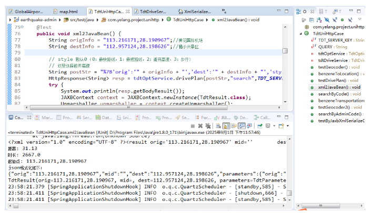Screen dimensions: 366x213
Task: Click the console vertical scrollbar thumb
Action: point(289,193)
